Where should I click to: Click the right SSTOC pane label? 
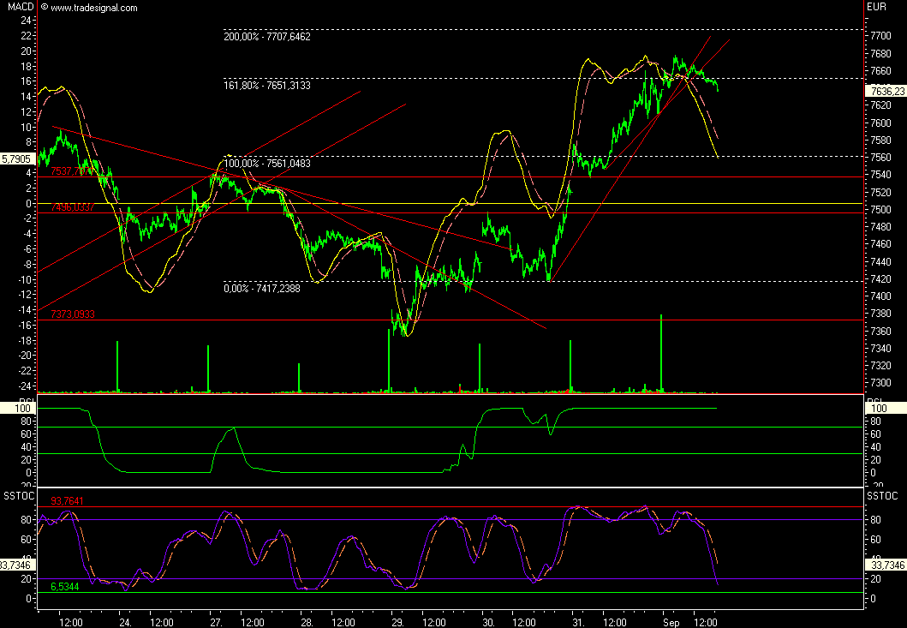882,496
